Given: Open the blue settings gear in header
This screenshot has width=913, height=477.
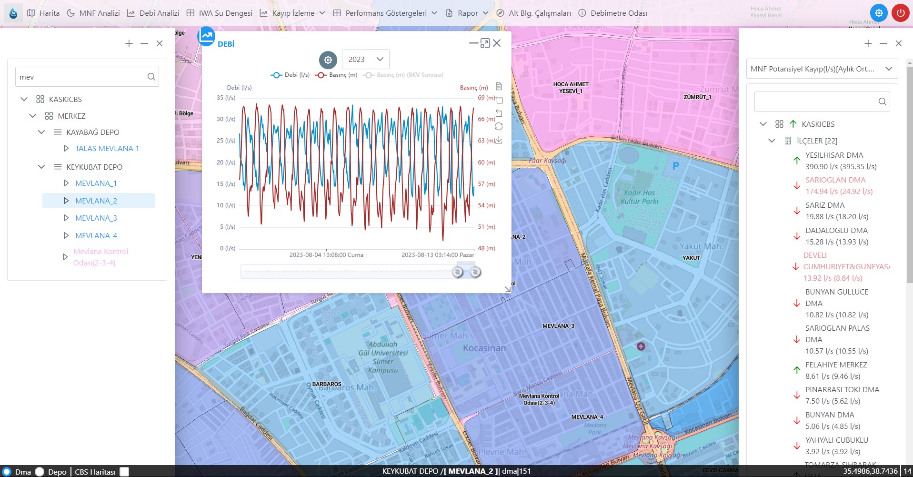Looking at the screenshot, I should click(x=879, y=13).
